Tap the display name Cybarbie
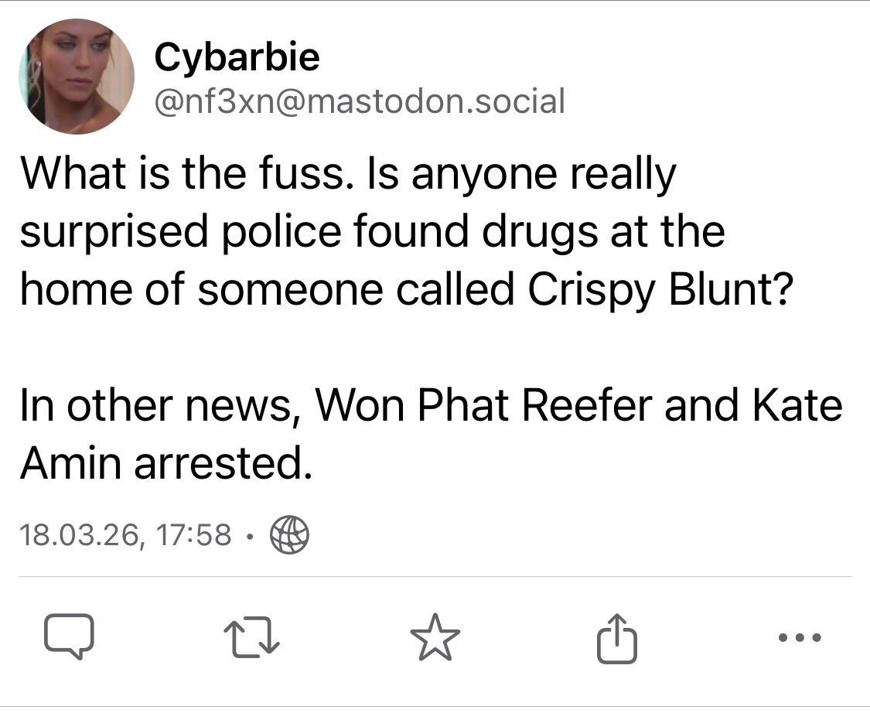 (237, 56)
